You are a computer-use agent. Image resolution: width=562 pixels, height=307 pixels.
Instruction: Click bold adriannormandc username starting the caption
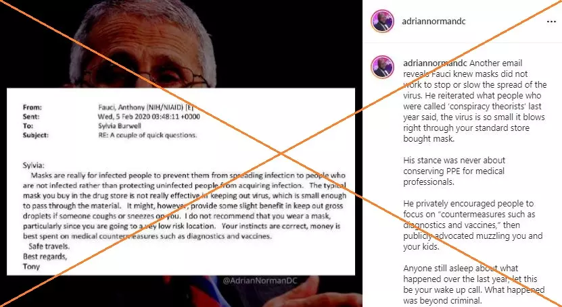435,63
